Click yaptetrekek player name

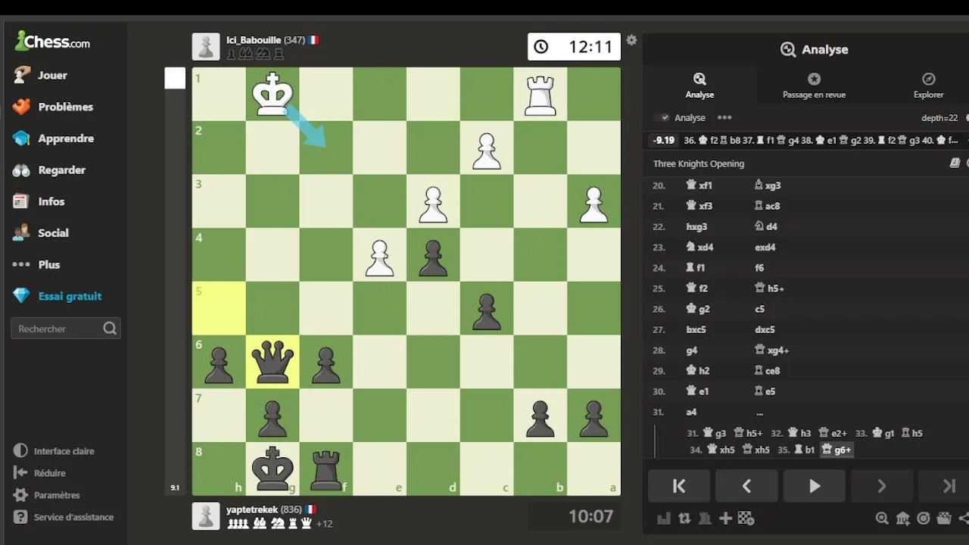252,509
